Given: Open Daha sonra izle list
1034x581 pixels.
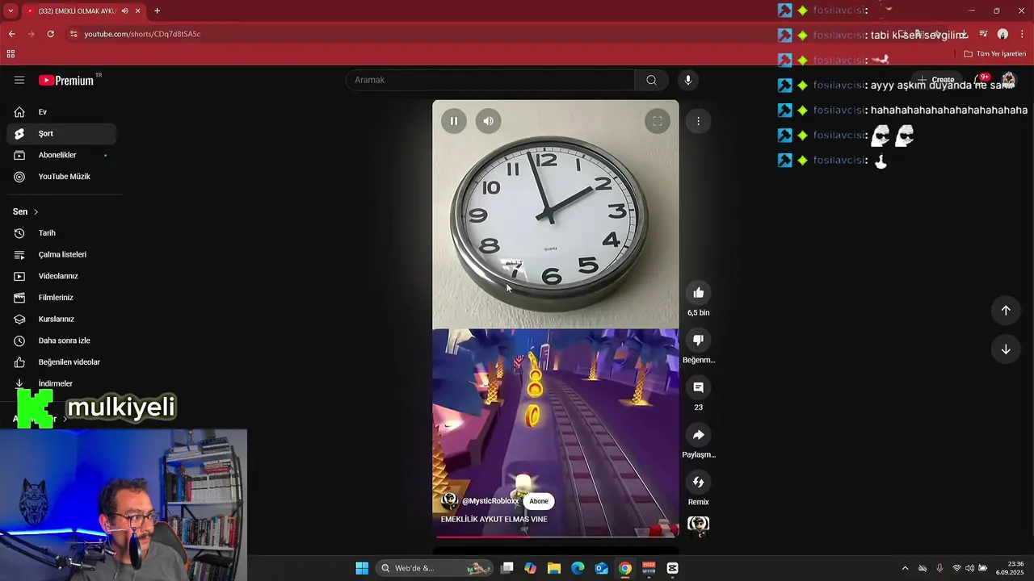Looking at the screenshot, I should click(61, 341).
